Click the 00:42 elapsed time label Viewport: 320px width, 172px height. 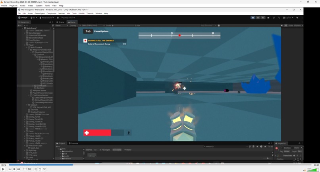[x=4, y=165]
